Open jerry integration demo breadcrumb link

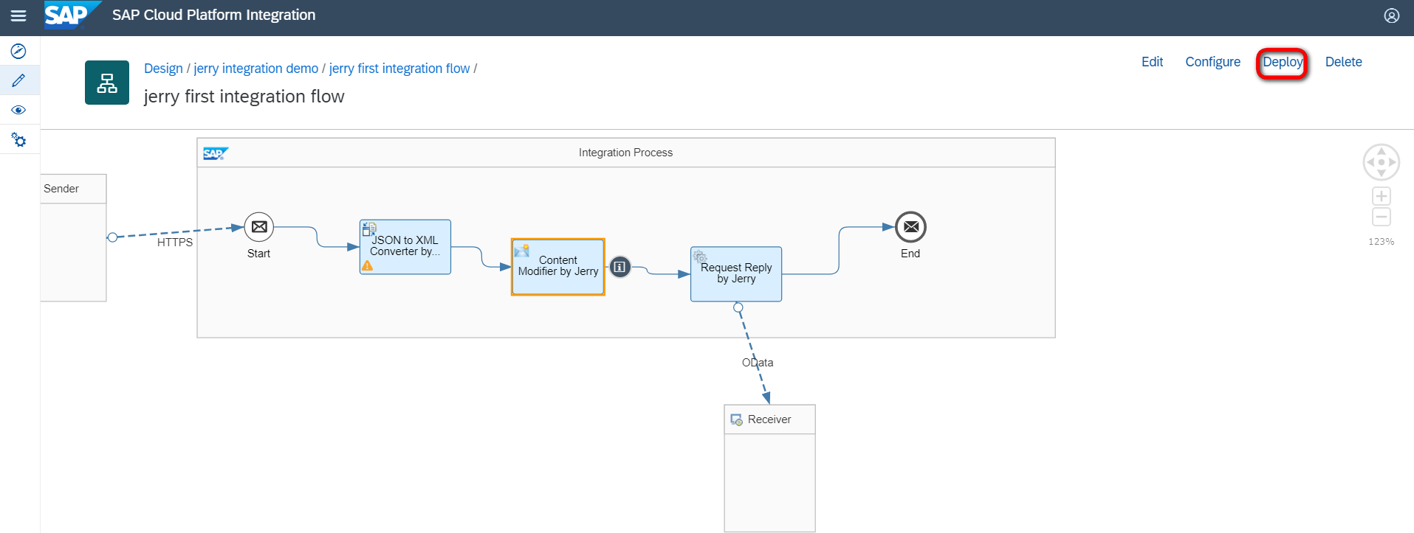pos(255,69)
